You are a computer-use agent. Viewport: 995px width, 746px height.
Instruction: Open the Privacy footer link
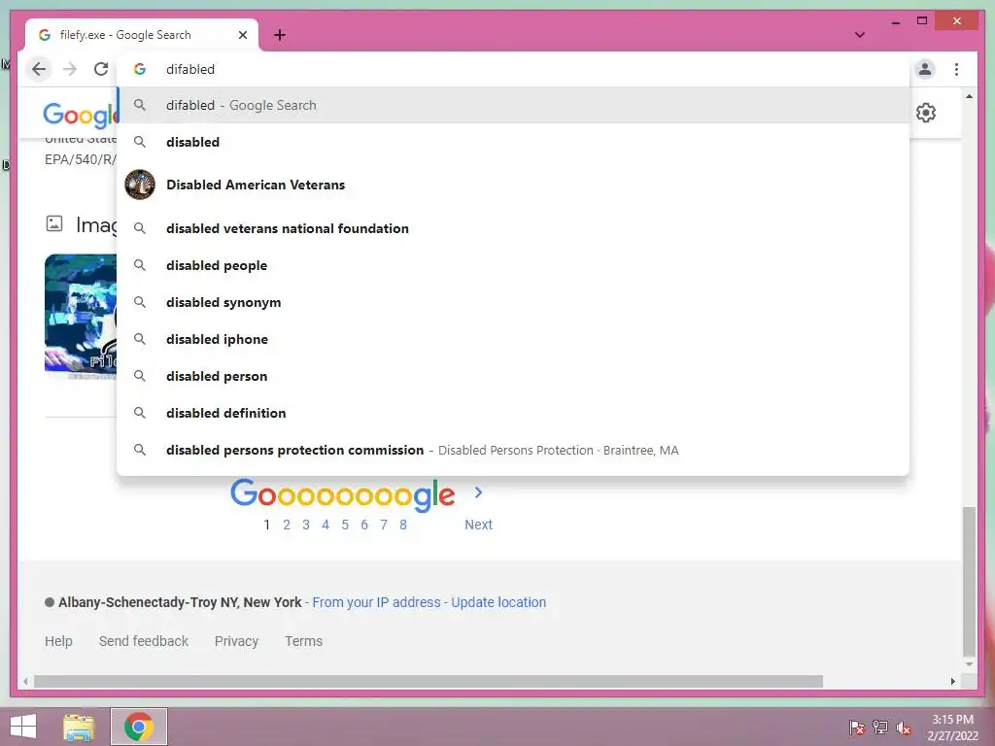236,641
